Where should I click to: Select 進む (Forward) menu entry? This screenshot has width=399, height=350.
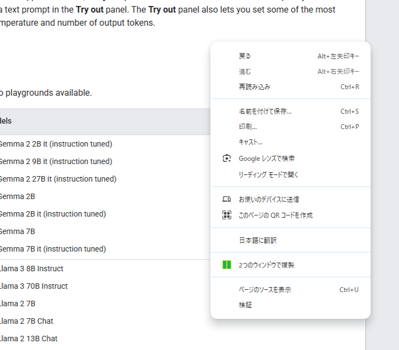(x=290, y=72)
